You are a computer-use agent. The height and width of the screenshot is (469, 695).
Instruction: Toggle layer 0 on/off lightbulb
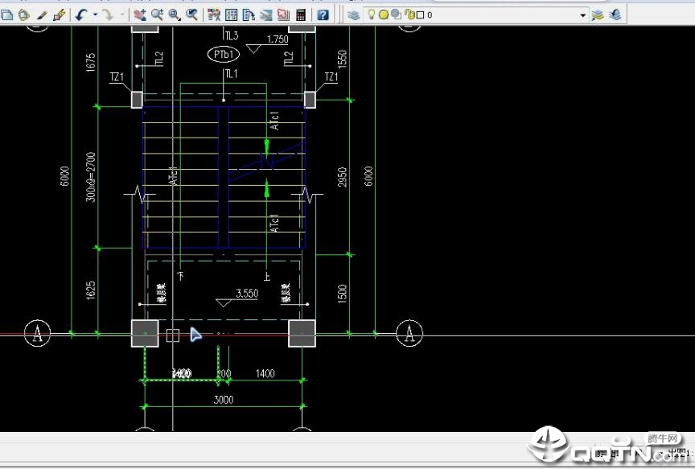click(x=372, y=14)
